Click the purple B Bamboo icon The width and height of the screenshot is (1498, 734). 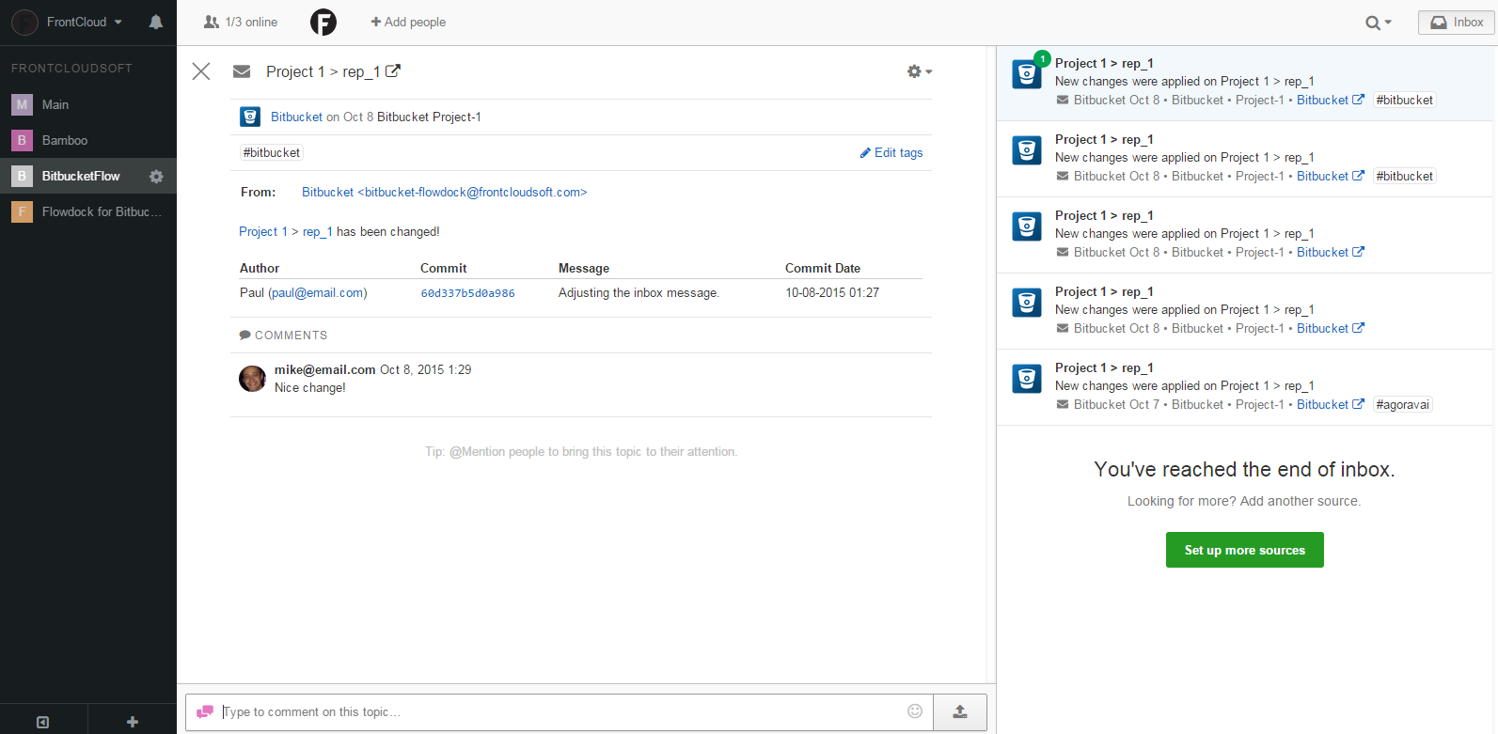tap(22, 140)
